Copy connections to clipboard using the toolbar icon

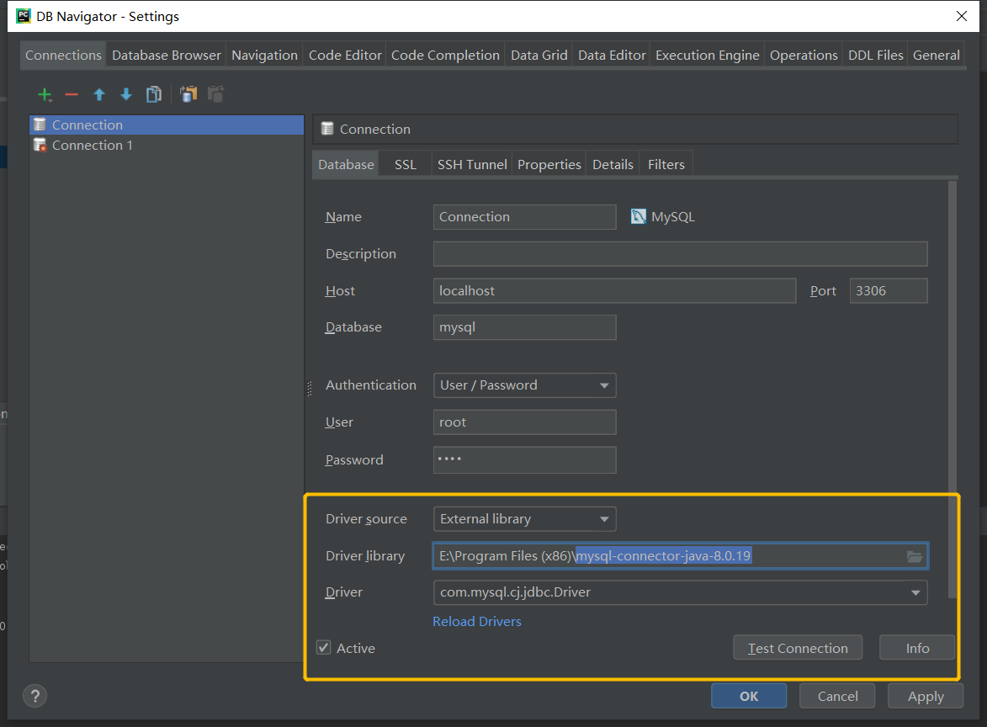click(x=188, y=94)
